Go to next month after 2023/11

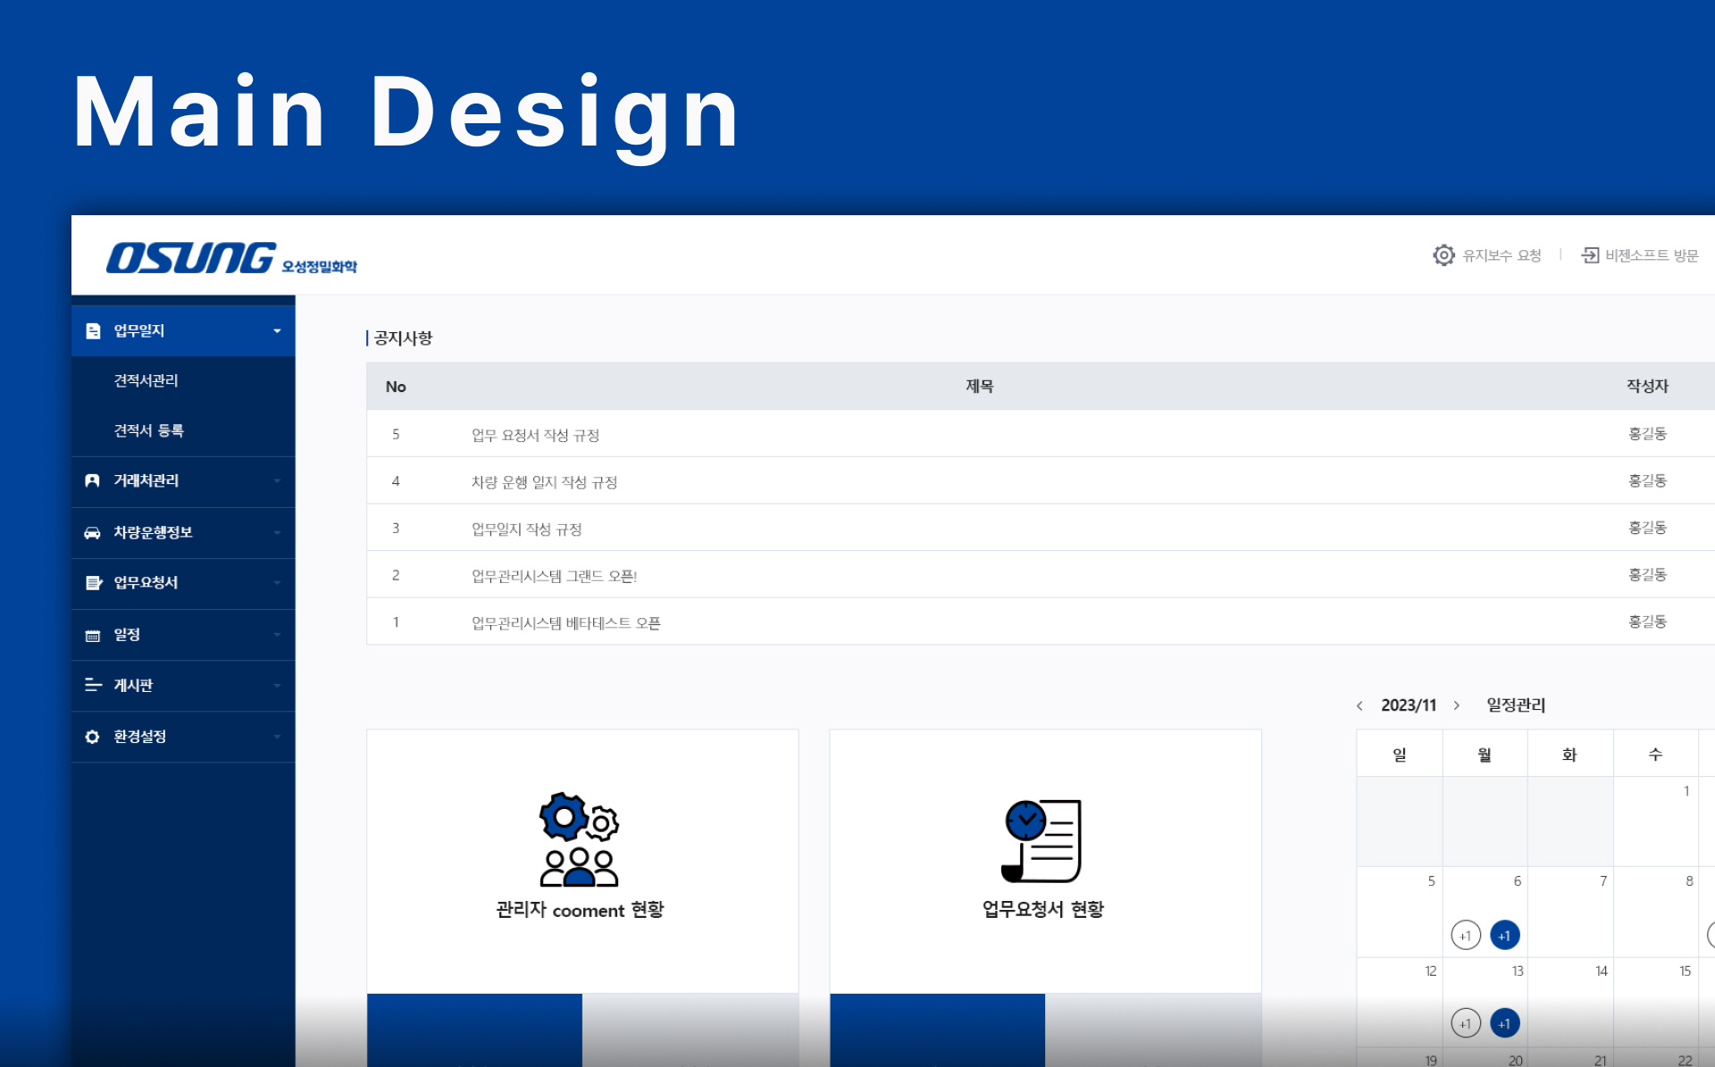(x=1456, y=705)
